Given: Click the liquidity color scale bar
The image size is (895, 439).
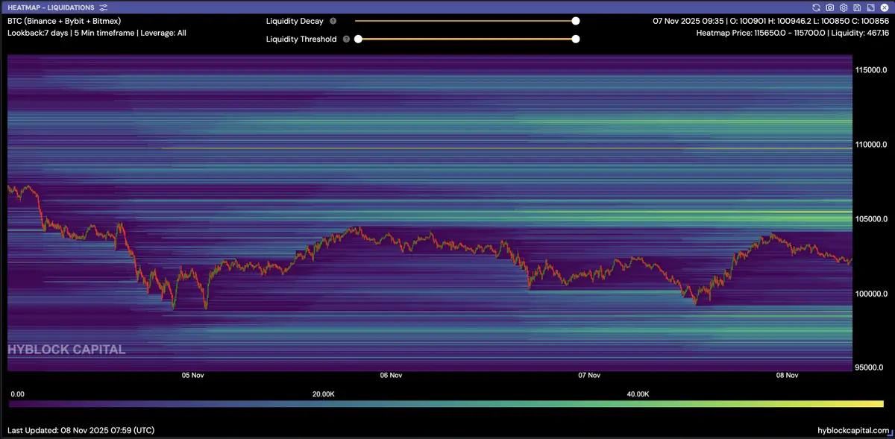Looking at the screenshot, I should 446,404.
